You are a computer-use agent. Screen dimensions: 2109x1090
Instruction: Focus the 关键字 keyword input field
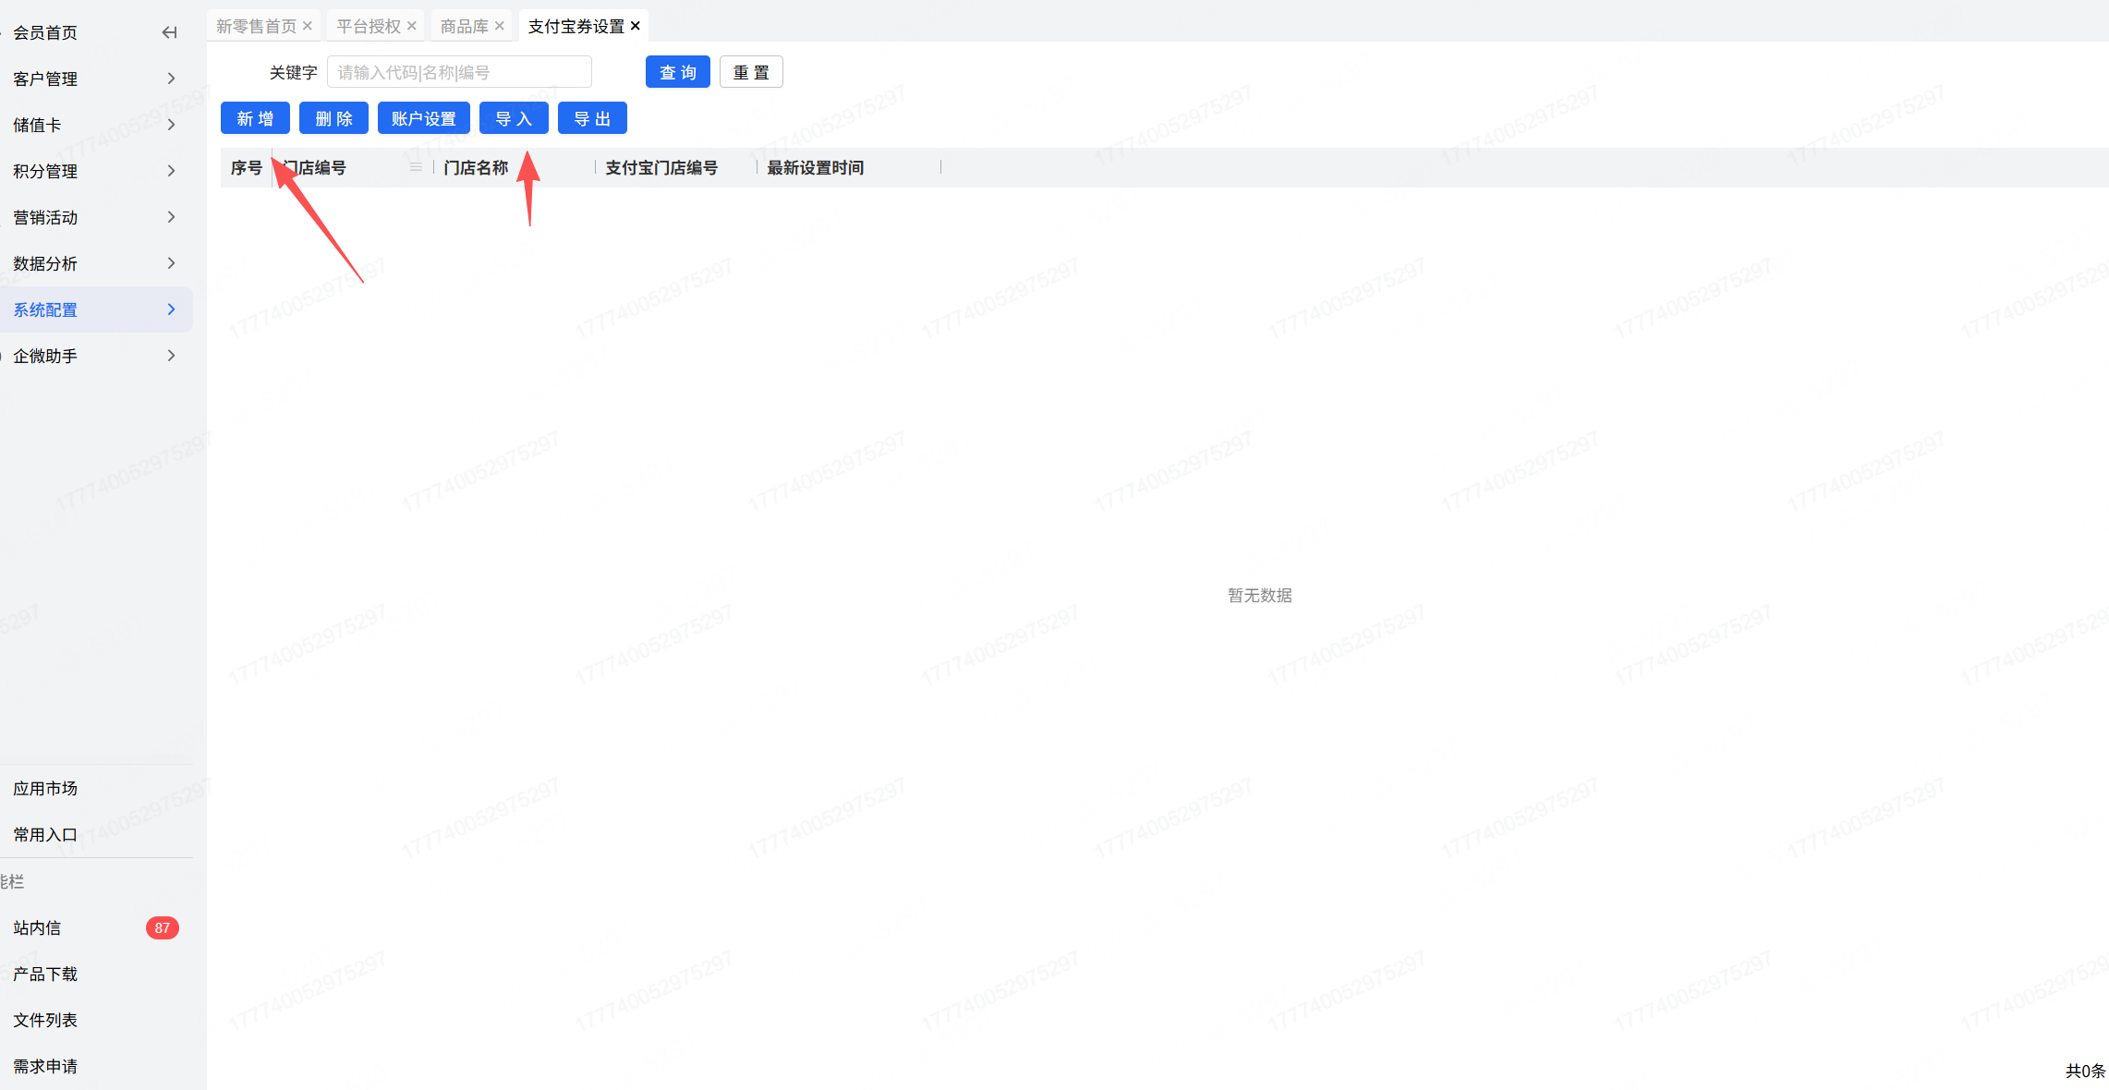tap(459, 72)
